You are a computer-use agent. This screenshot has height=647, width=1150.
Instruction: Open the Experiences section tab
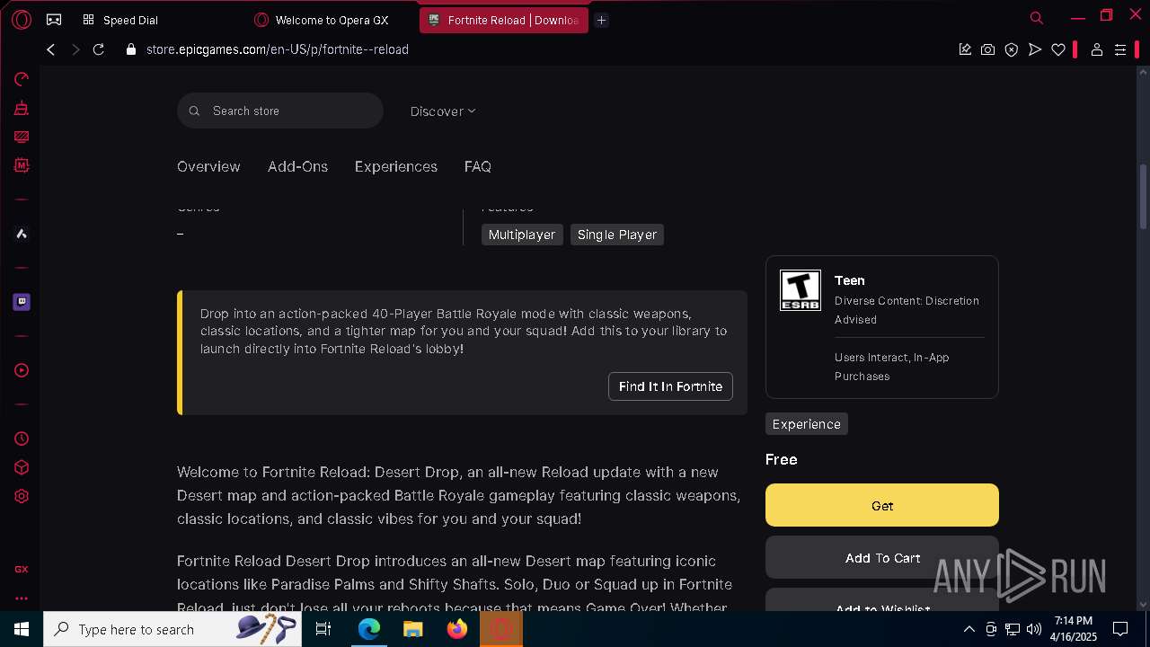(x=396, y=166)
